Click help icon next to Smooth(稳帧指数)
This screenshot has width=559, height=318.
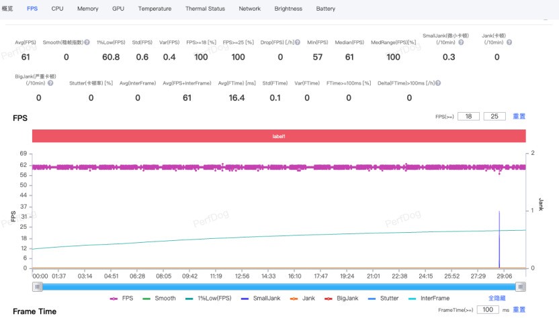point(88,42)
